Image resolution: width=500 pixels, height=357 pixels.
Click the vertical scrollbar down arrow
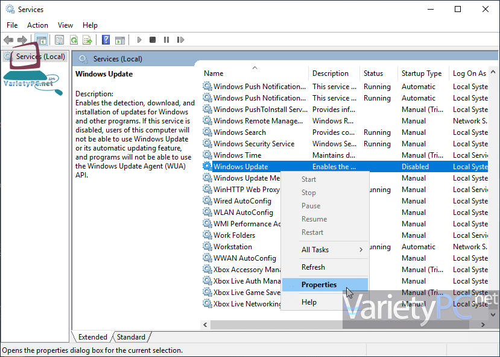493,315
